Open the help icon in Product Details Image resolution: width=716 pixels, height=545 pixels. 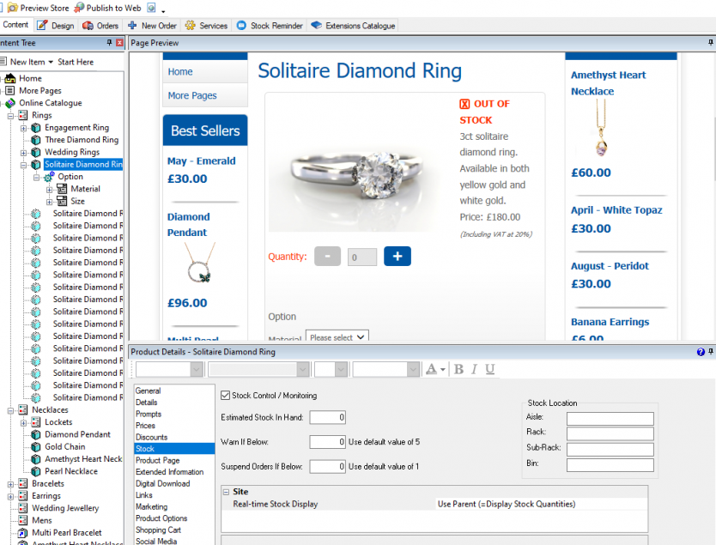pyautogui.click(x=701, y=352)
